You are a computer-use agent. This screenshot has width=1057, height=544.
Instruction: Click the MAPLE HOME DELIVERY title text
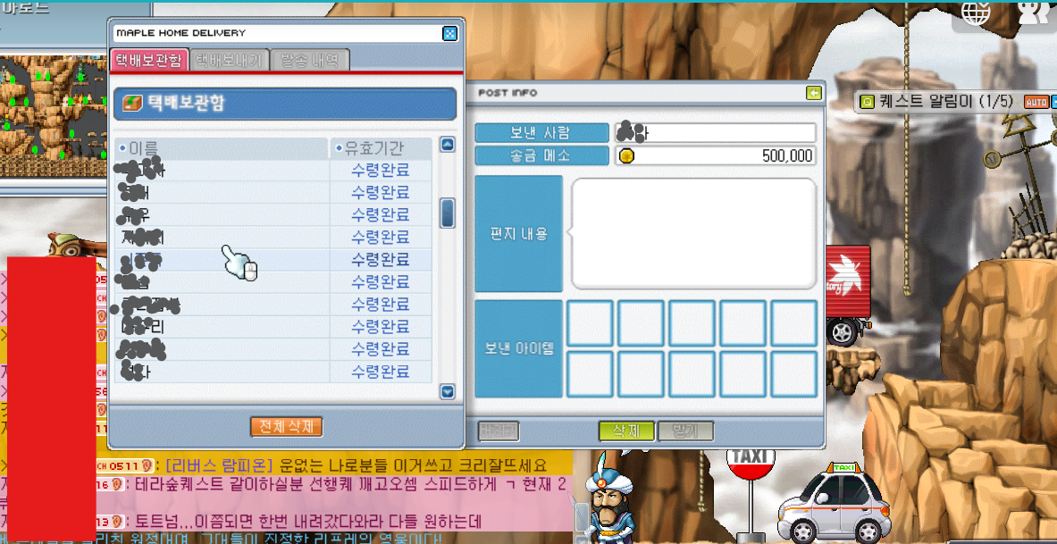[x=181, y=33]
